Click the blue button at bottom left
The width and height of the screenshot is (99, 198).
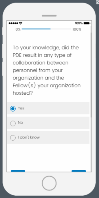tap(18, 171)
